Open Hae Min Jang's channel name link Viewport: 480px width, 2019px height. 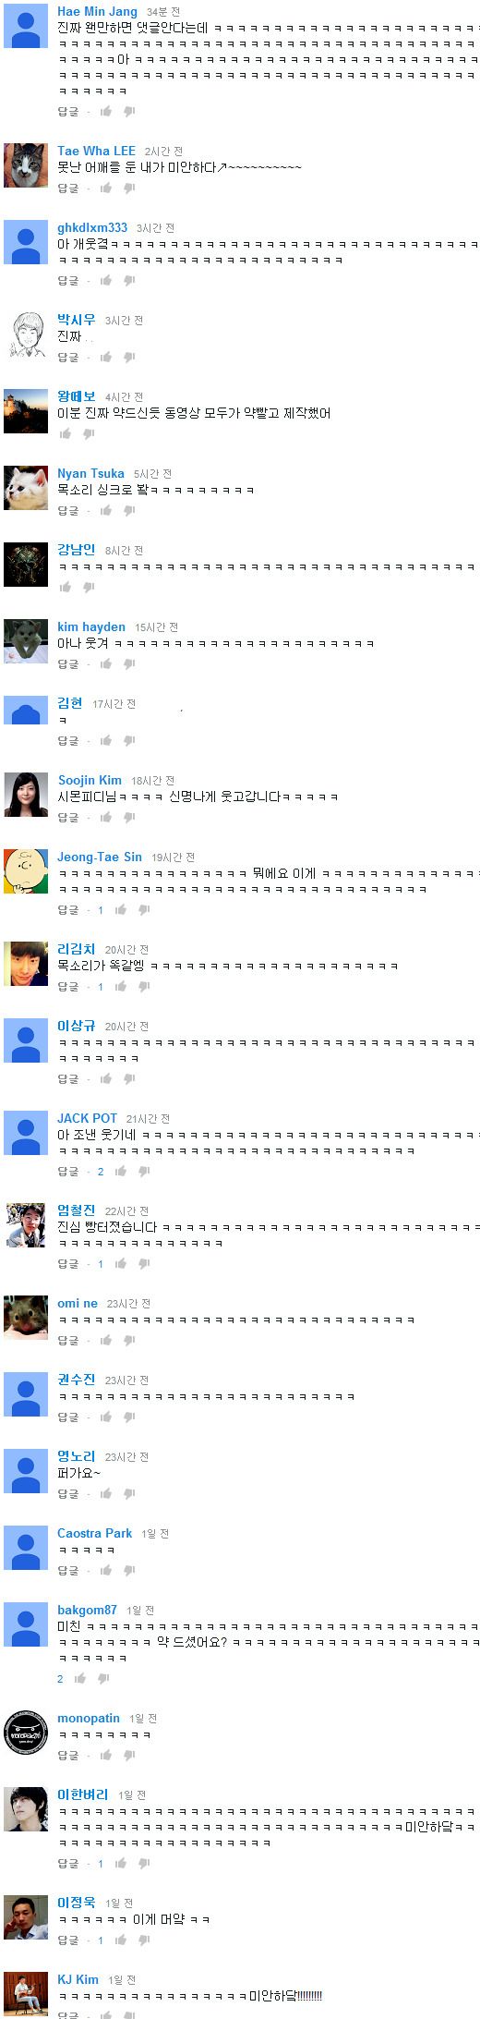[97, 11]
